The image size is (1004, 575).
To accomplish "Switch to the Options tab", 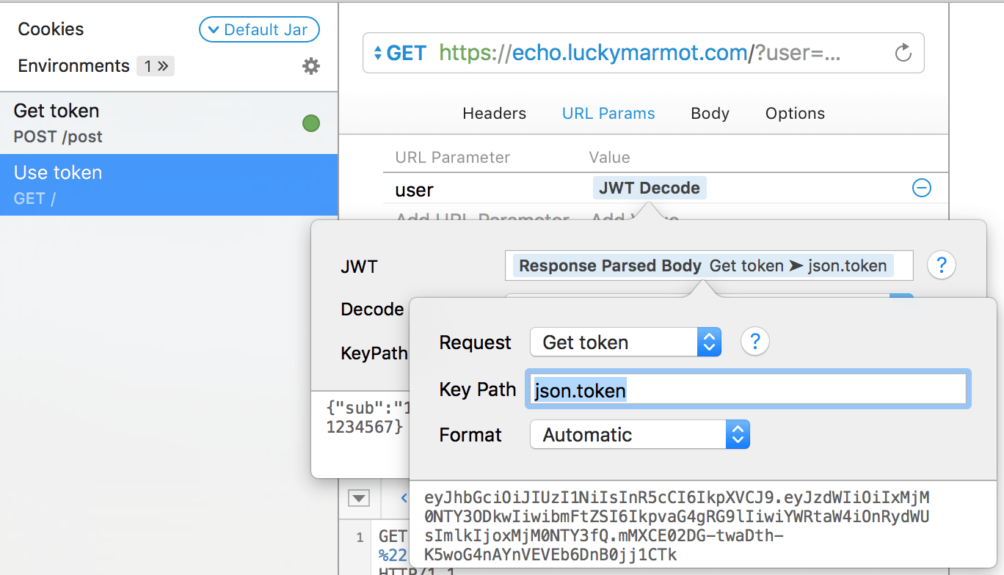I will point(795,114).
